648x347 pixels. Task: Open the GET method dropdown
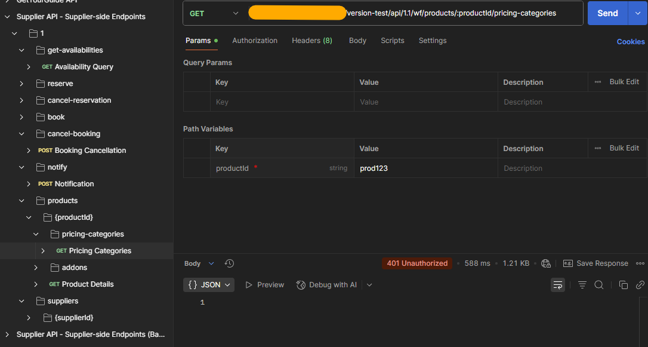(x=214, y=13)
